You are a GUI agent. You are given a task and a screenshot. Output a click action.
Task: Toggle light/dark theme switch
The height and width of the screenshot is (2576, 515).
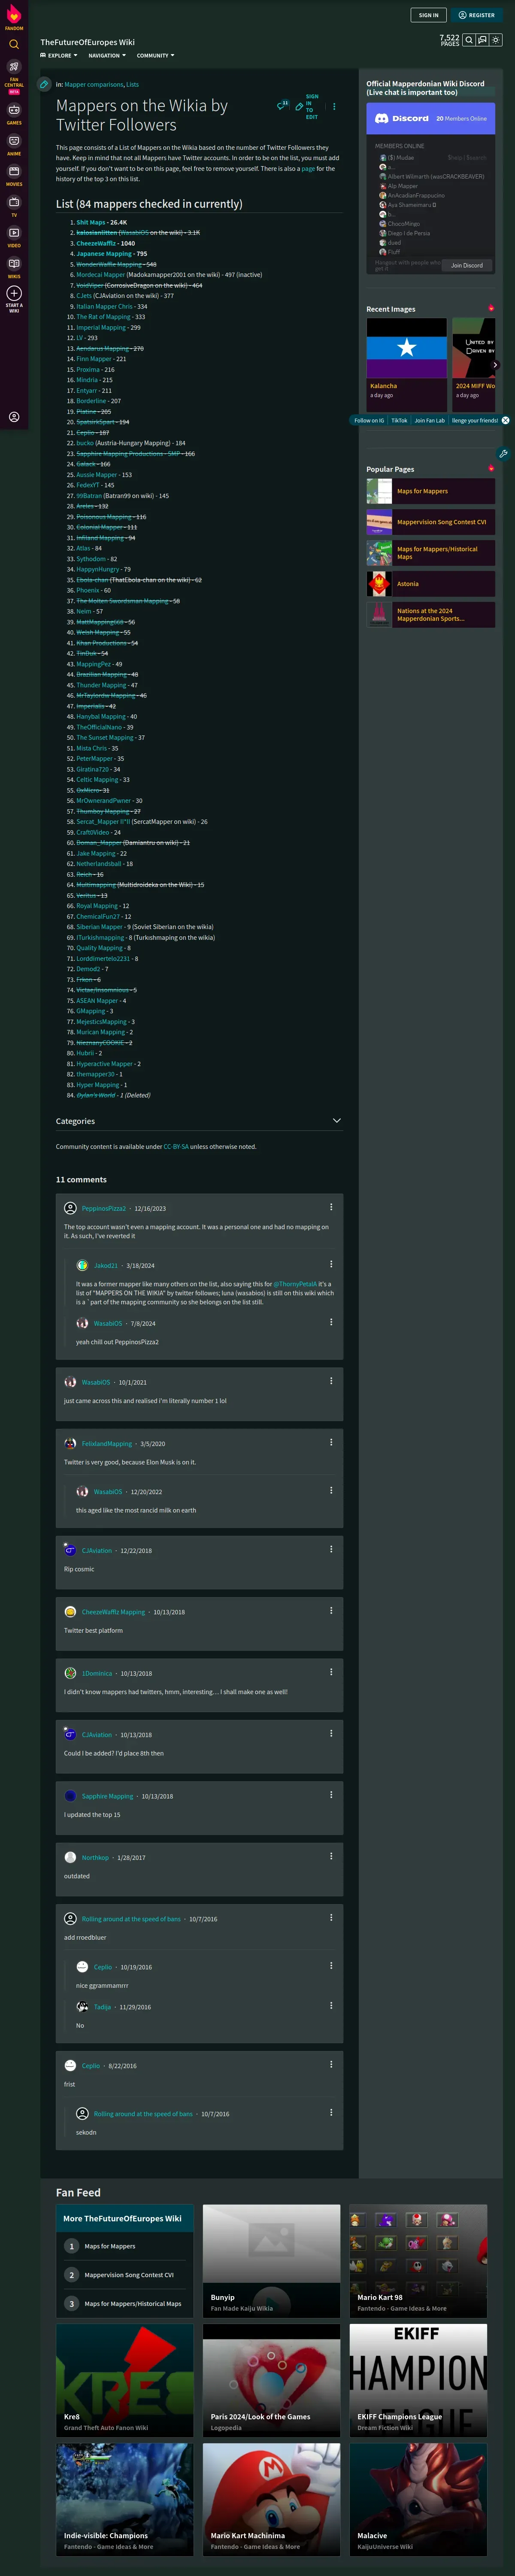pos(496,40)
